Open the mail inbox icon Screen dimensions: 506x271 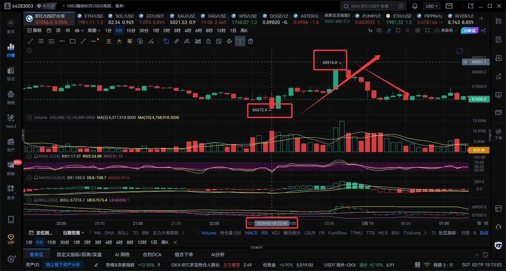[449, 6]
